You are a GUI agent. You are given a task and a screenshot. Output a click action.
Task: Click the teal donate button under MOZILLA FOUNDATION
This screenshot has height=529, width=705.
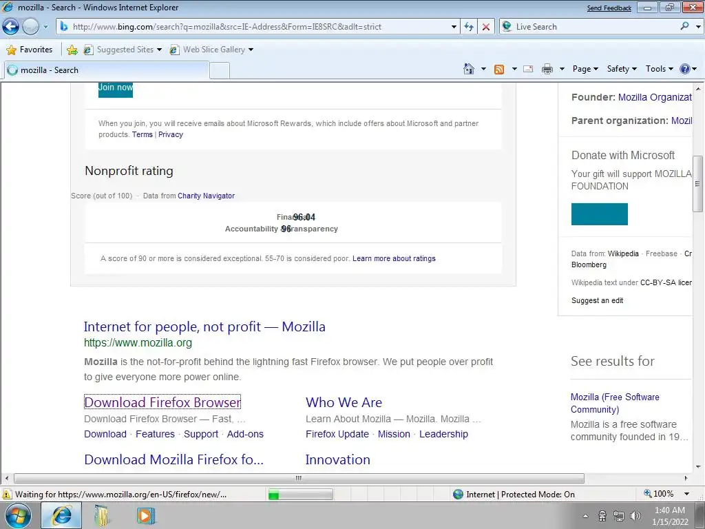pos(600,214)
